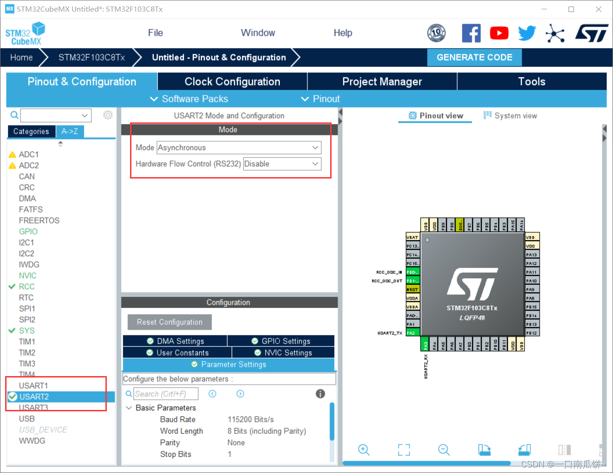Switch to Project Manager tab
Viewport: 613px width, 473px height.
point(382,82)
